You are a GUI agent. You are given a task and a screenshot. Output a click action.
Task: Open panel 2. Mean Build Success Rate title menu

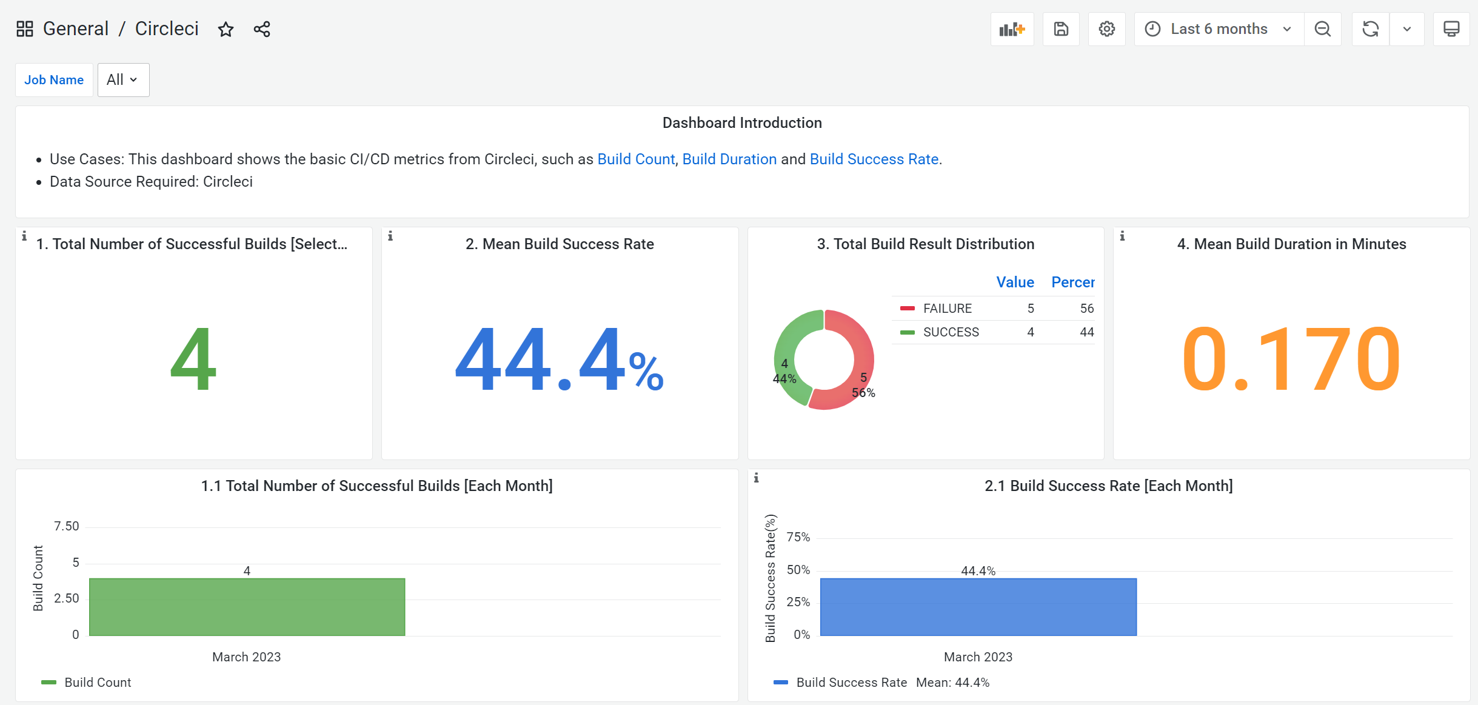(559, 244)
